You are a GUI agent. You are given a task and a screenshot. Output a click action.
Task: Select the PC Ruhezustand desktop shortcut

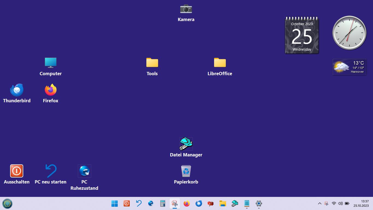[84, 178]
